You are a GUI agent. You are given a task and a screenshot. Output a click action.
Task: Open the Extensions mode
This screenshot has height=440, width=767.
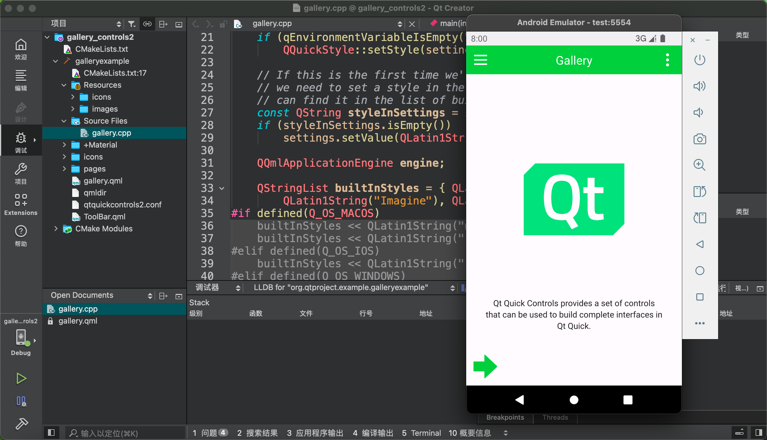point(21,205)
